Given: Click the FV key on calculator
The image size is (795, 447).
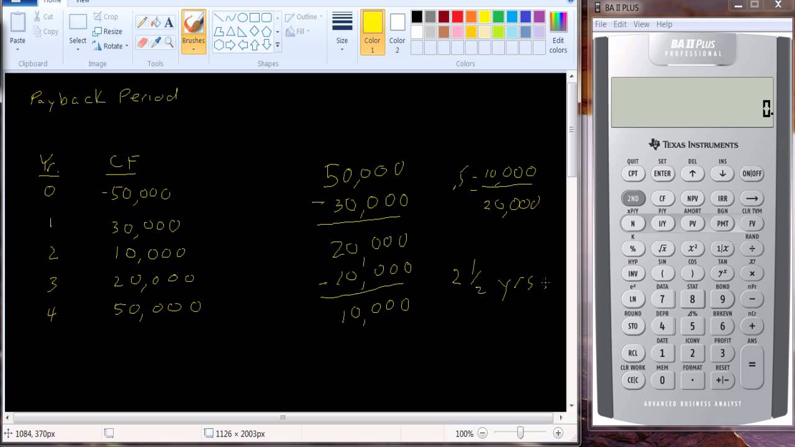Looking at the screenshot, I should click(x=752, y=223).
